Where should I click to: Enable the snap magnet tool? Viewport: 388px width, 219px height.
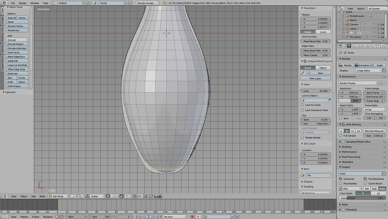pyautogui.click(x=134, y=196)
